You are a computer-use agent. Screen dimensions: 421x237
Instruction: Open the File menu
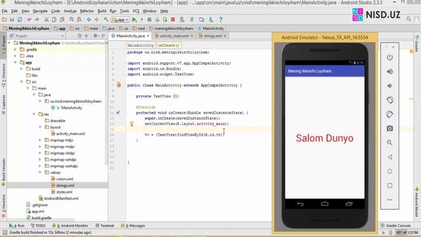pyautogui.click(x=5, y=11)
